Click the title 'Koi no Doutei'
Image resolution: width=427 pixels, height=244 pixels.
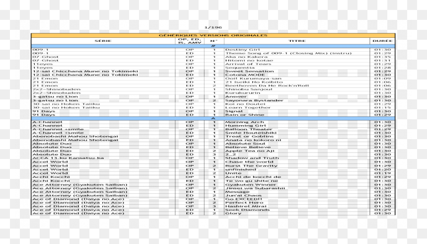[x=245, y=104]
